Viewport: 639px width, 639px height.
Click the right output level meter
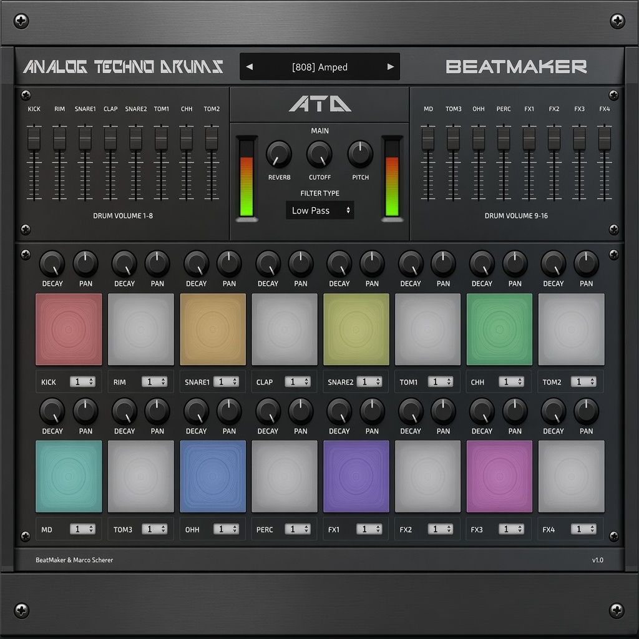click(392, 178)
